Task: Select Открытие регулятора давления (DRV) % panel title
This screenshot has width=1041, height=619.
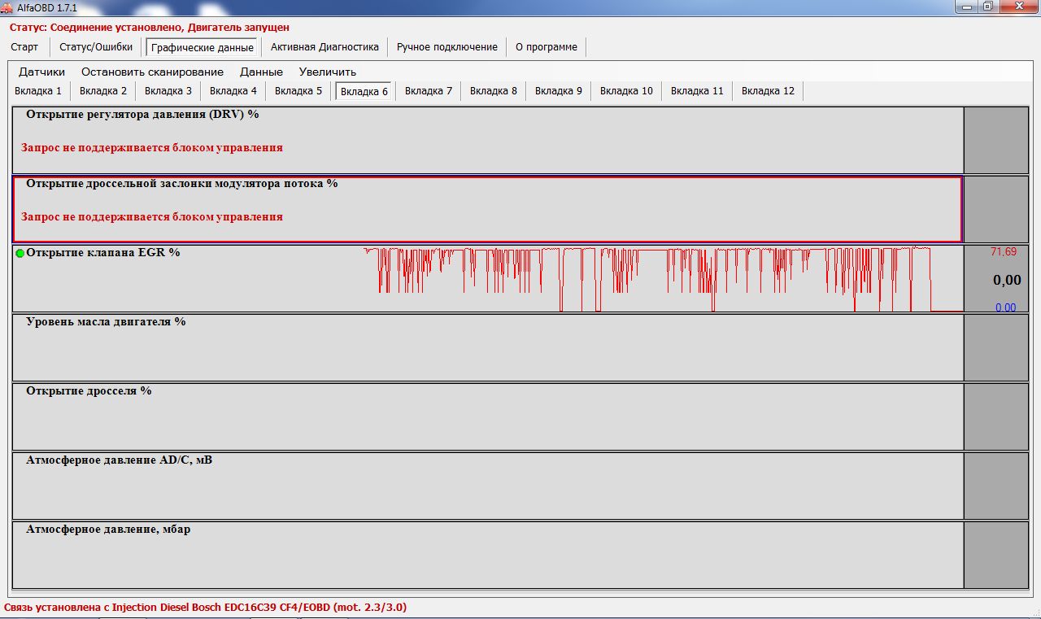Action: tap(142, 115)
